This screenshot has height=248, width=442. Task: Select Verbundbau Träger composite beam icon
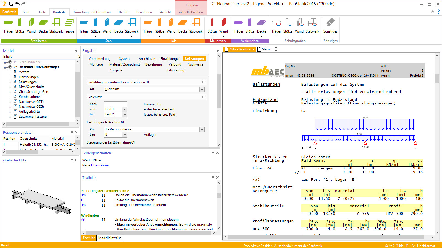pos(238,23)
